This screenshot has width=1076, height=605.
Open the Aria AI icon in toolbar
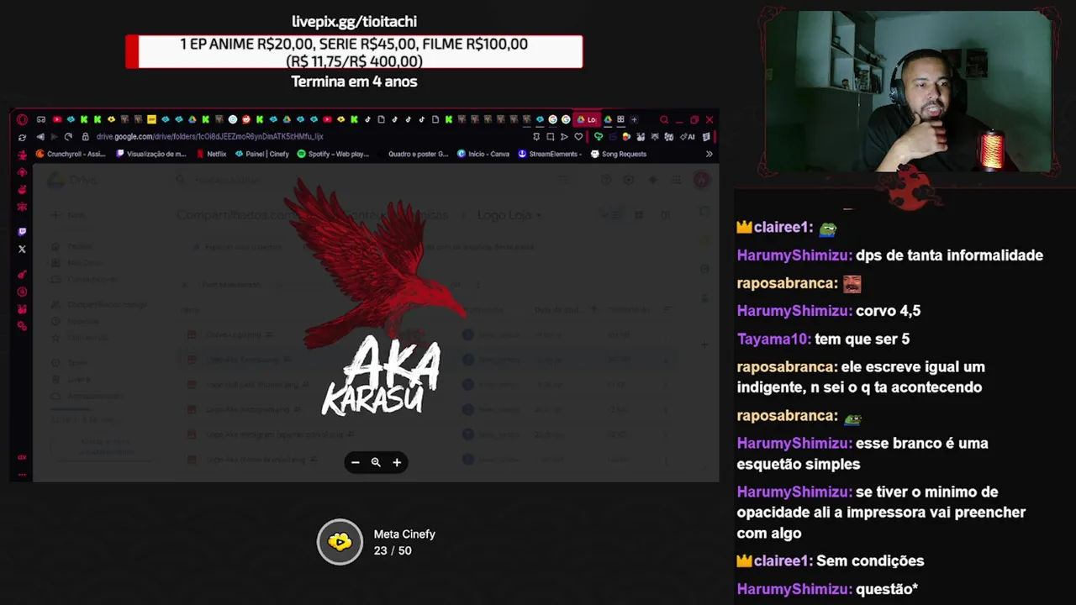pos(687,136)
